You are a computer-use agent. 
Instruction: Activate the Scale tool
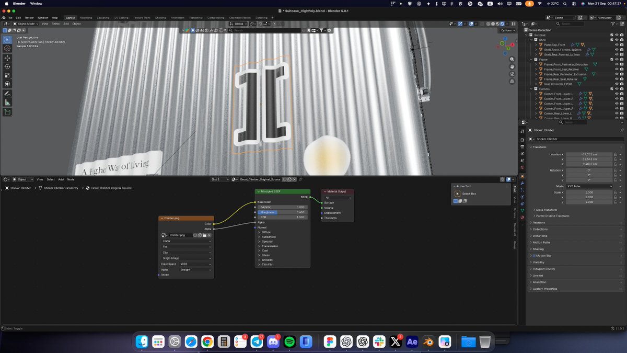tap(7, 75)
